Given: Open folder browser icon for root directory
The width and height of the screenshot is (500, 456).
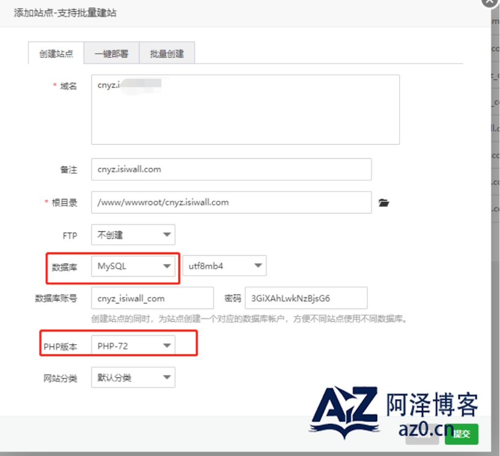Looking at the screenshot, I should click(384, 202).
